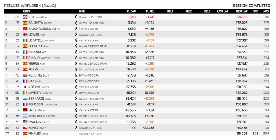Click the checkered flag icon in BAUTISTA row

click(x=76, y=23)
